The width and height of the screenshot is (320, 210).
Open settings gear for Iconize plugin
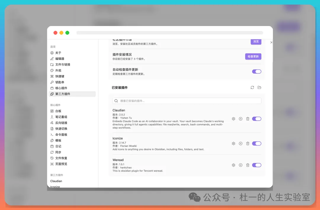tap(233, 143)
